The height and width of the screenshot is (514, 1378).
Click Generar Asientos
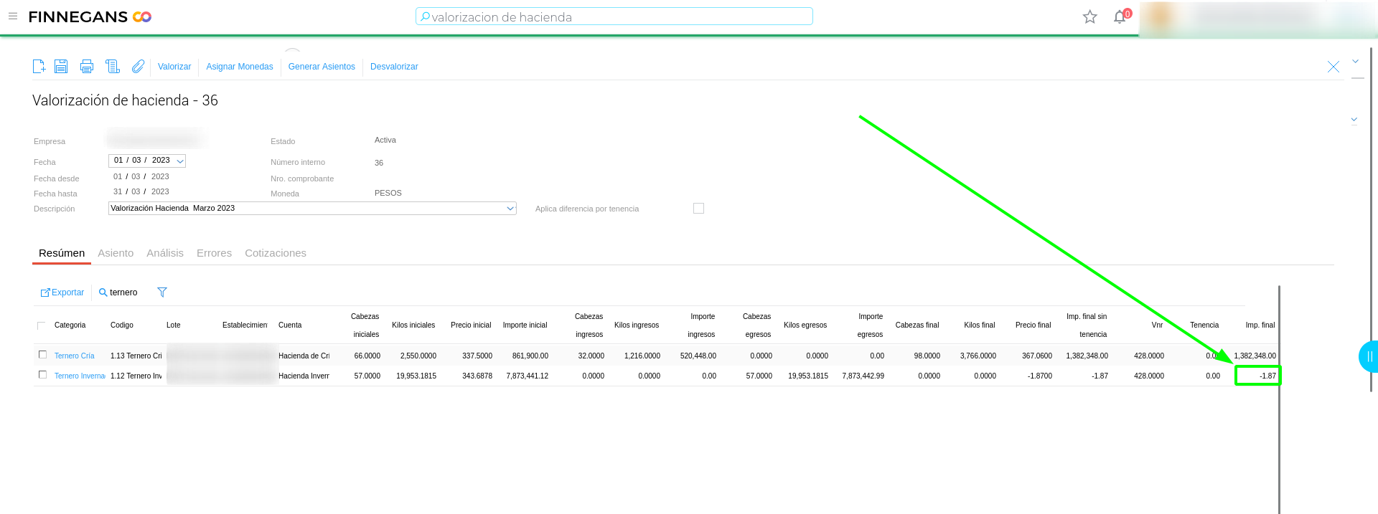pyautogui.click(x=322, y=67)
